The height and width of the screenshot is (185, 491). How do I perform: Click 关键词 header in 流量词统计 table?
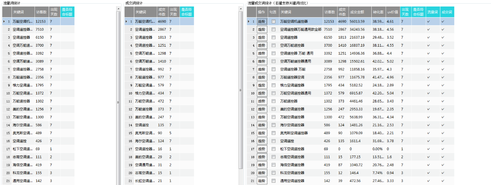point(23,12)
